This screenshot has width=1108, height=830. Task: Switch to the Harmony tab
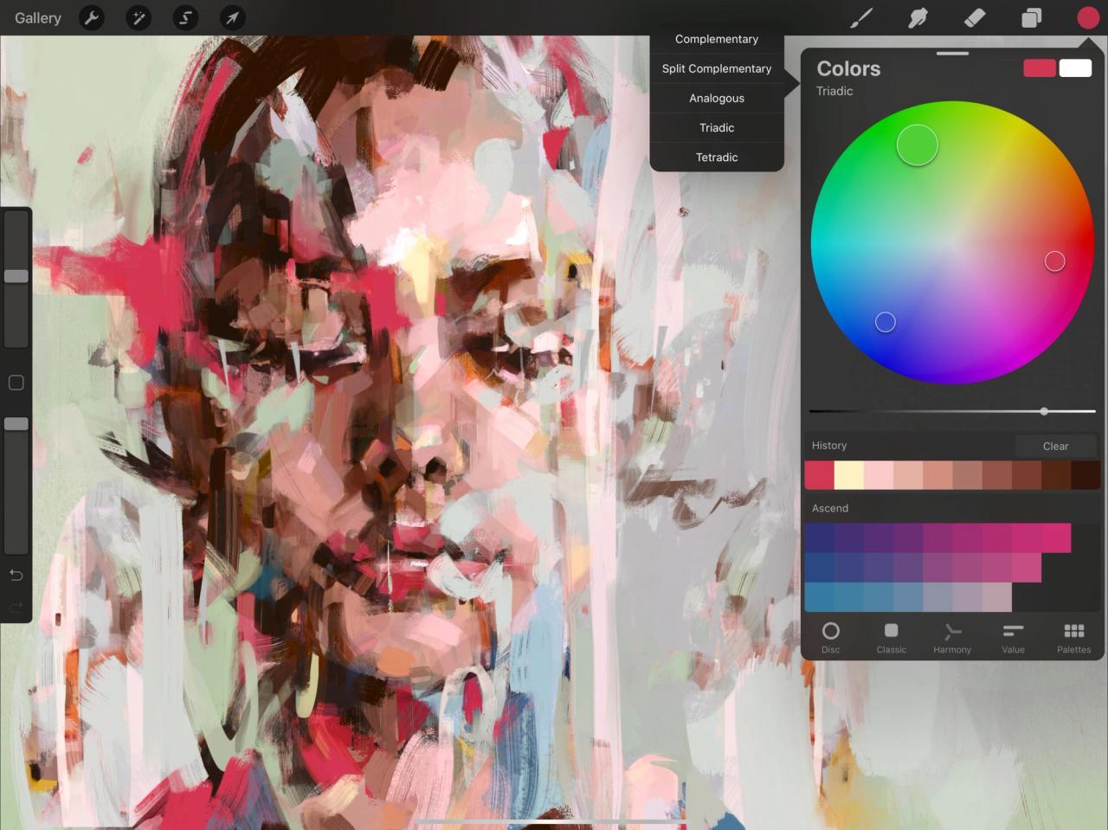point(952,638)
